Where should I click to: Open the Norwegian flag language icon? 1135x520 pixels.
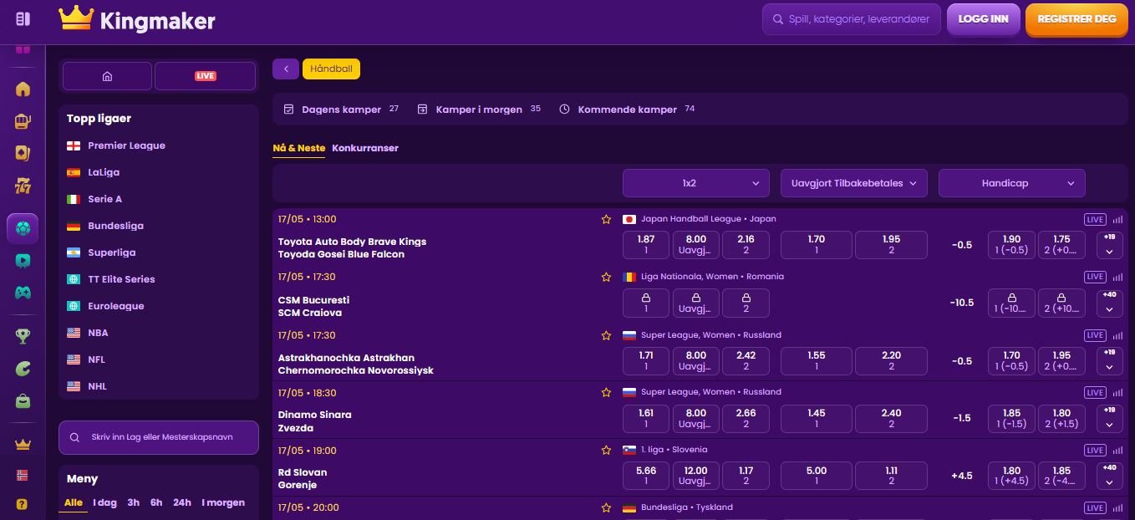tap(23, 475)
